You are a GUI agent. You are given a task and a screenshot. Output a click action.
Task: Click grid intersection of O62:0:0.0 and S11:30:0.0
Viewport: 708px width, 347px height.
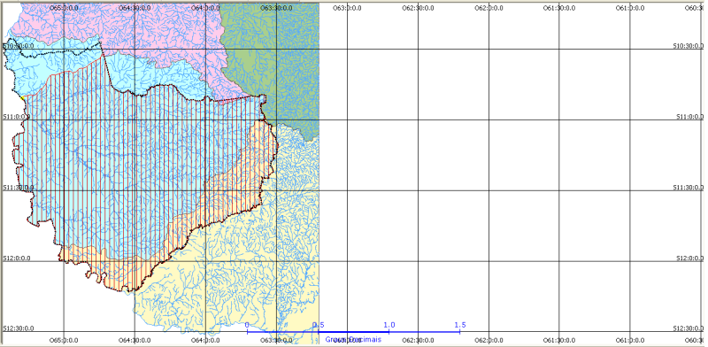point(489,190)
